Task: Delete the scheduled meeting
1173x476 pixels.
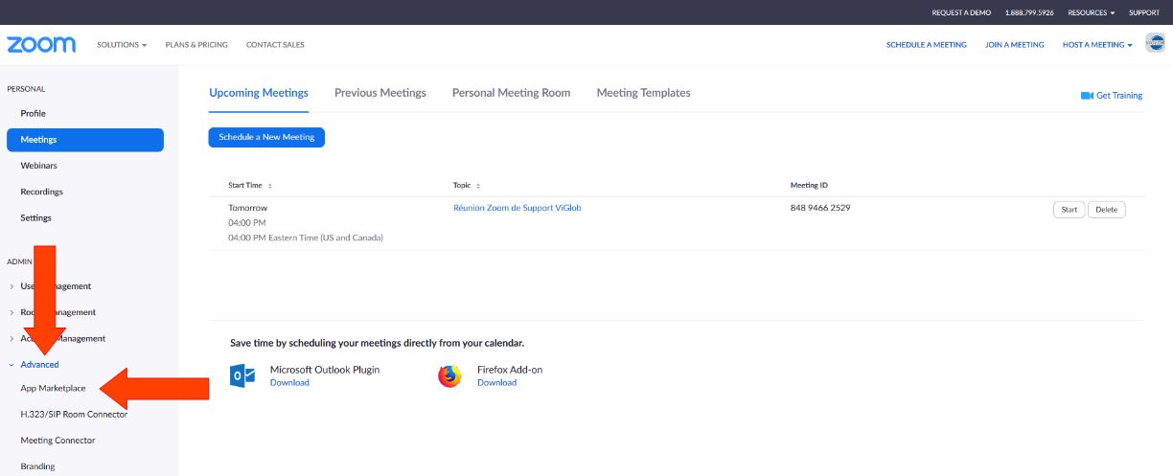Action: (x=1107, y=210)
